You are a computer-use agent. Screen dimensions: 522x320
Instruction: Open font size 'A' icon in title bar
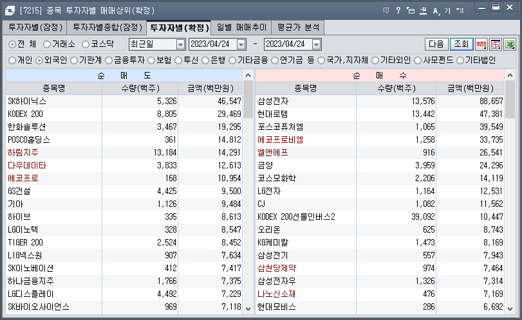[436, 11]
